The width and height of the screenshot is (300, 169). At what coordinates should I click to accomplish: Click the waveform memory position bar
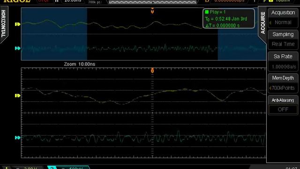[152, 2]
